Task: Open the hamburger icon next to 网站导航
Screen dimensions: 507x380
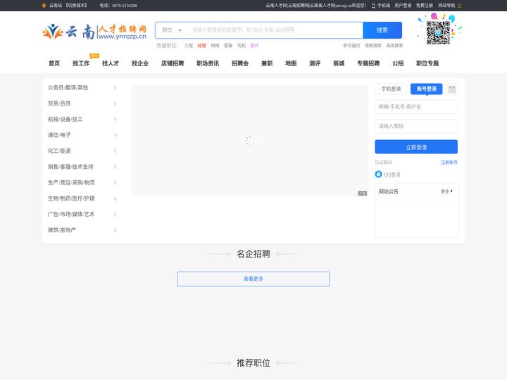Action: (x=459, y=6)
